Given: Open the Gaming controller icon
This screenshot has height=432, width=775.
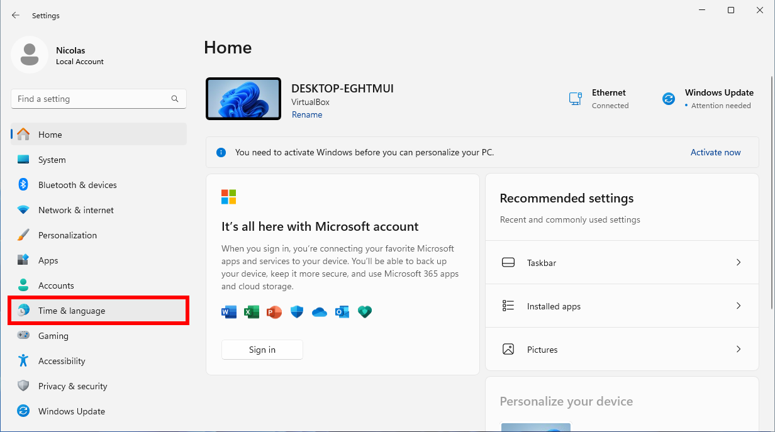Looking at the screenshot, I should coord(23,336).
